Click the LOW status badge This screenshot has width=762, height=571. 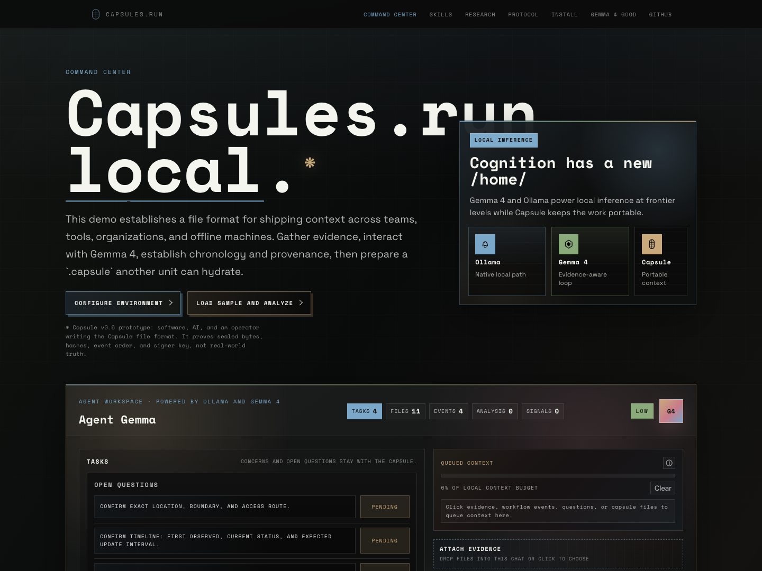coord(642,411)
